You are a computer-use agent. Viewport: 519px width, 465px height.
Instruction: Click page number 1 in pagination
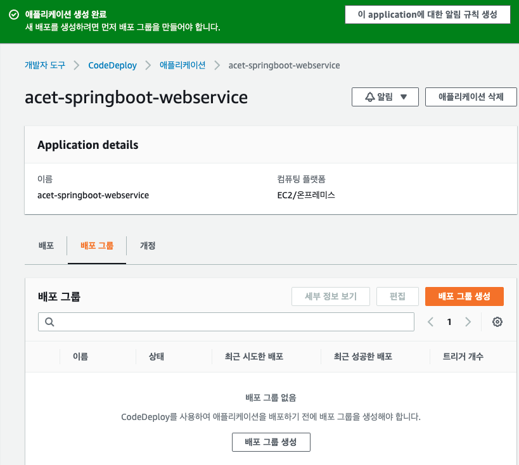tap(449, 322)
